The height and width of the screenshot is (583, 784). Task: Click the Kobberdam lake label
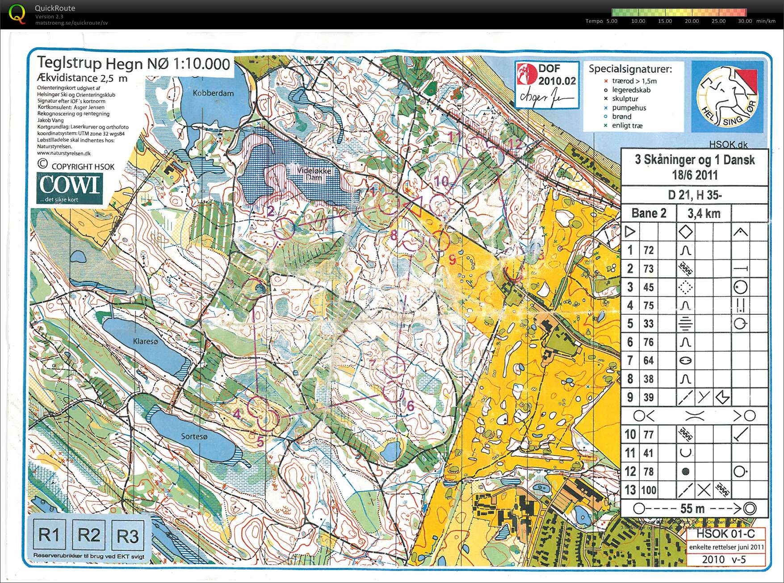[x=213, y=93]
